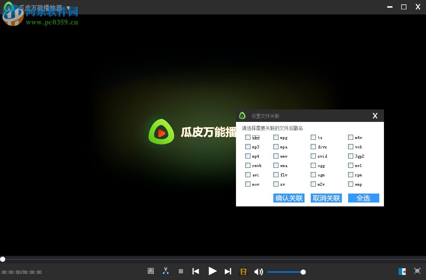Screen dimensions: 426x280
Task: Enable the mkv file association checkbox
Action: 248,137
